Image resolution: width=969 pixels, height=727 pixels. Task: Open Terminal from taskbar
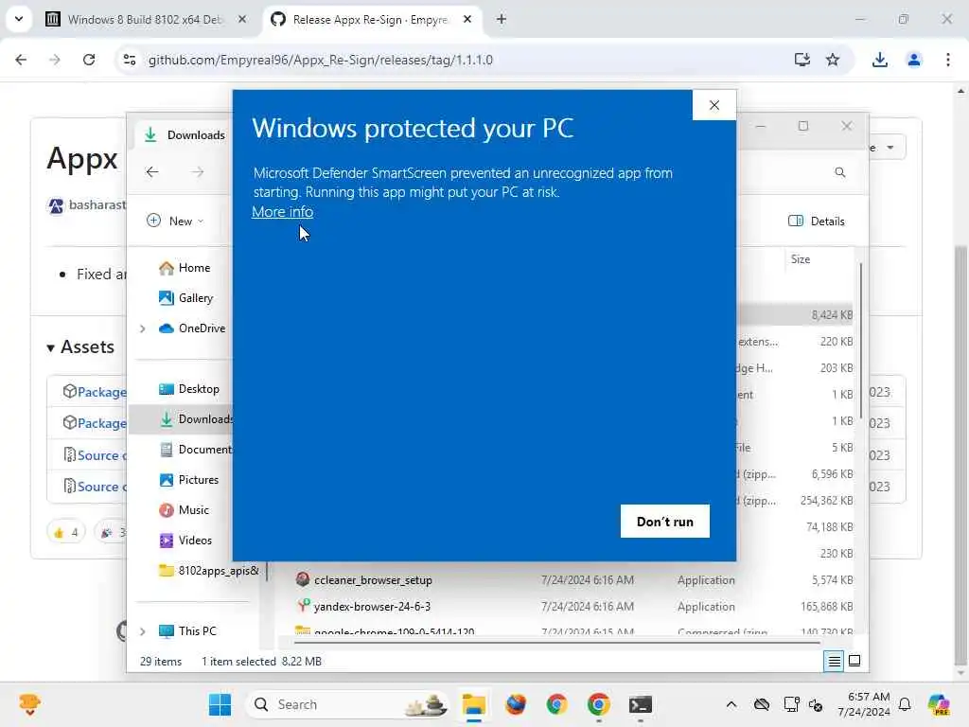(641, 704)
